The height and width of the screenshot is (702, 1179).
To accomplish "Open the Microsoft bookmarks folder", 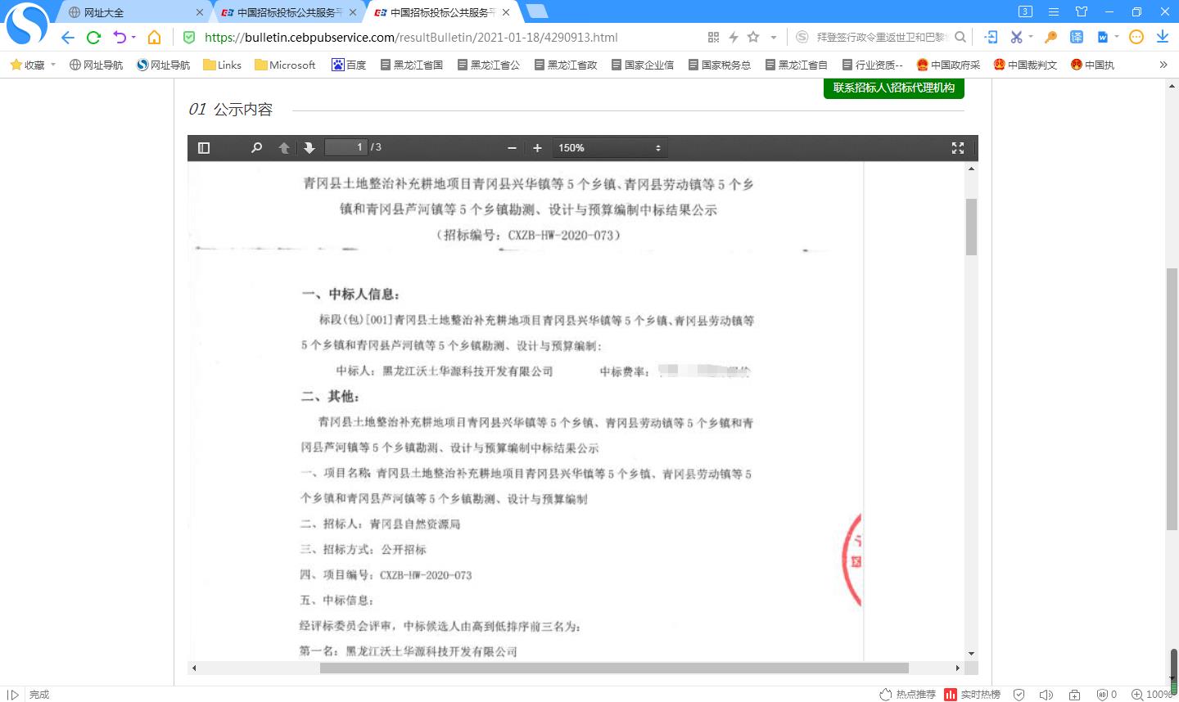I will click(x=285, y=65).
